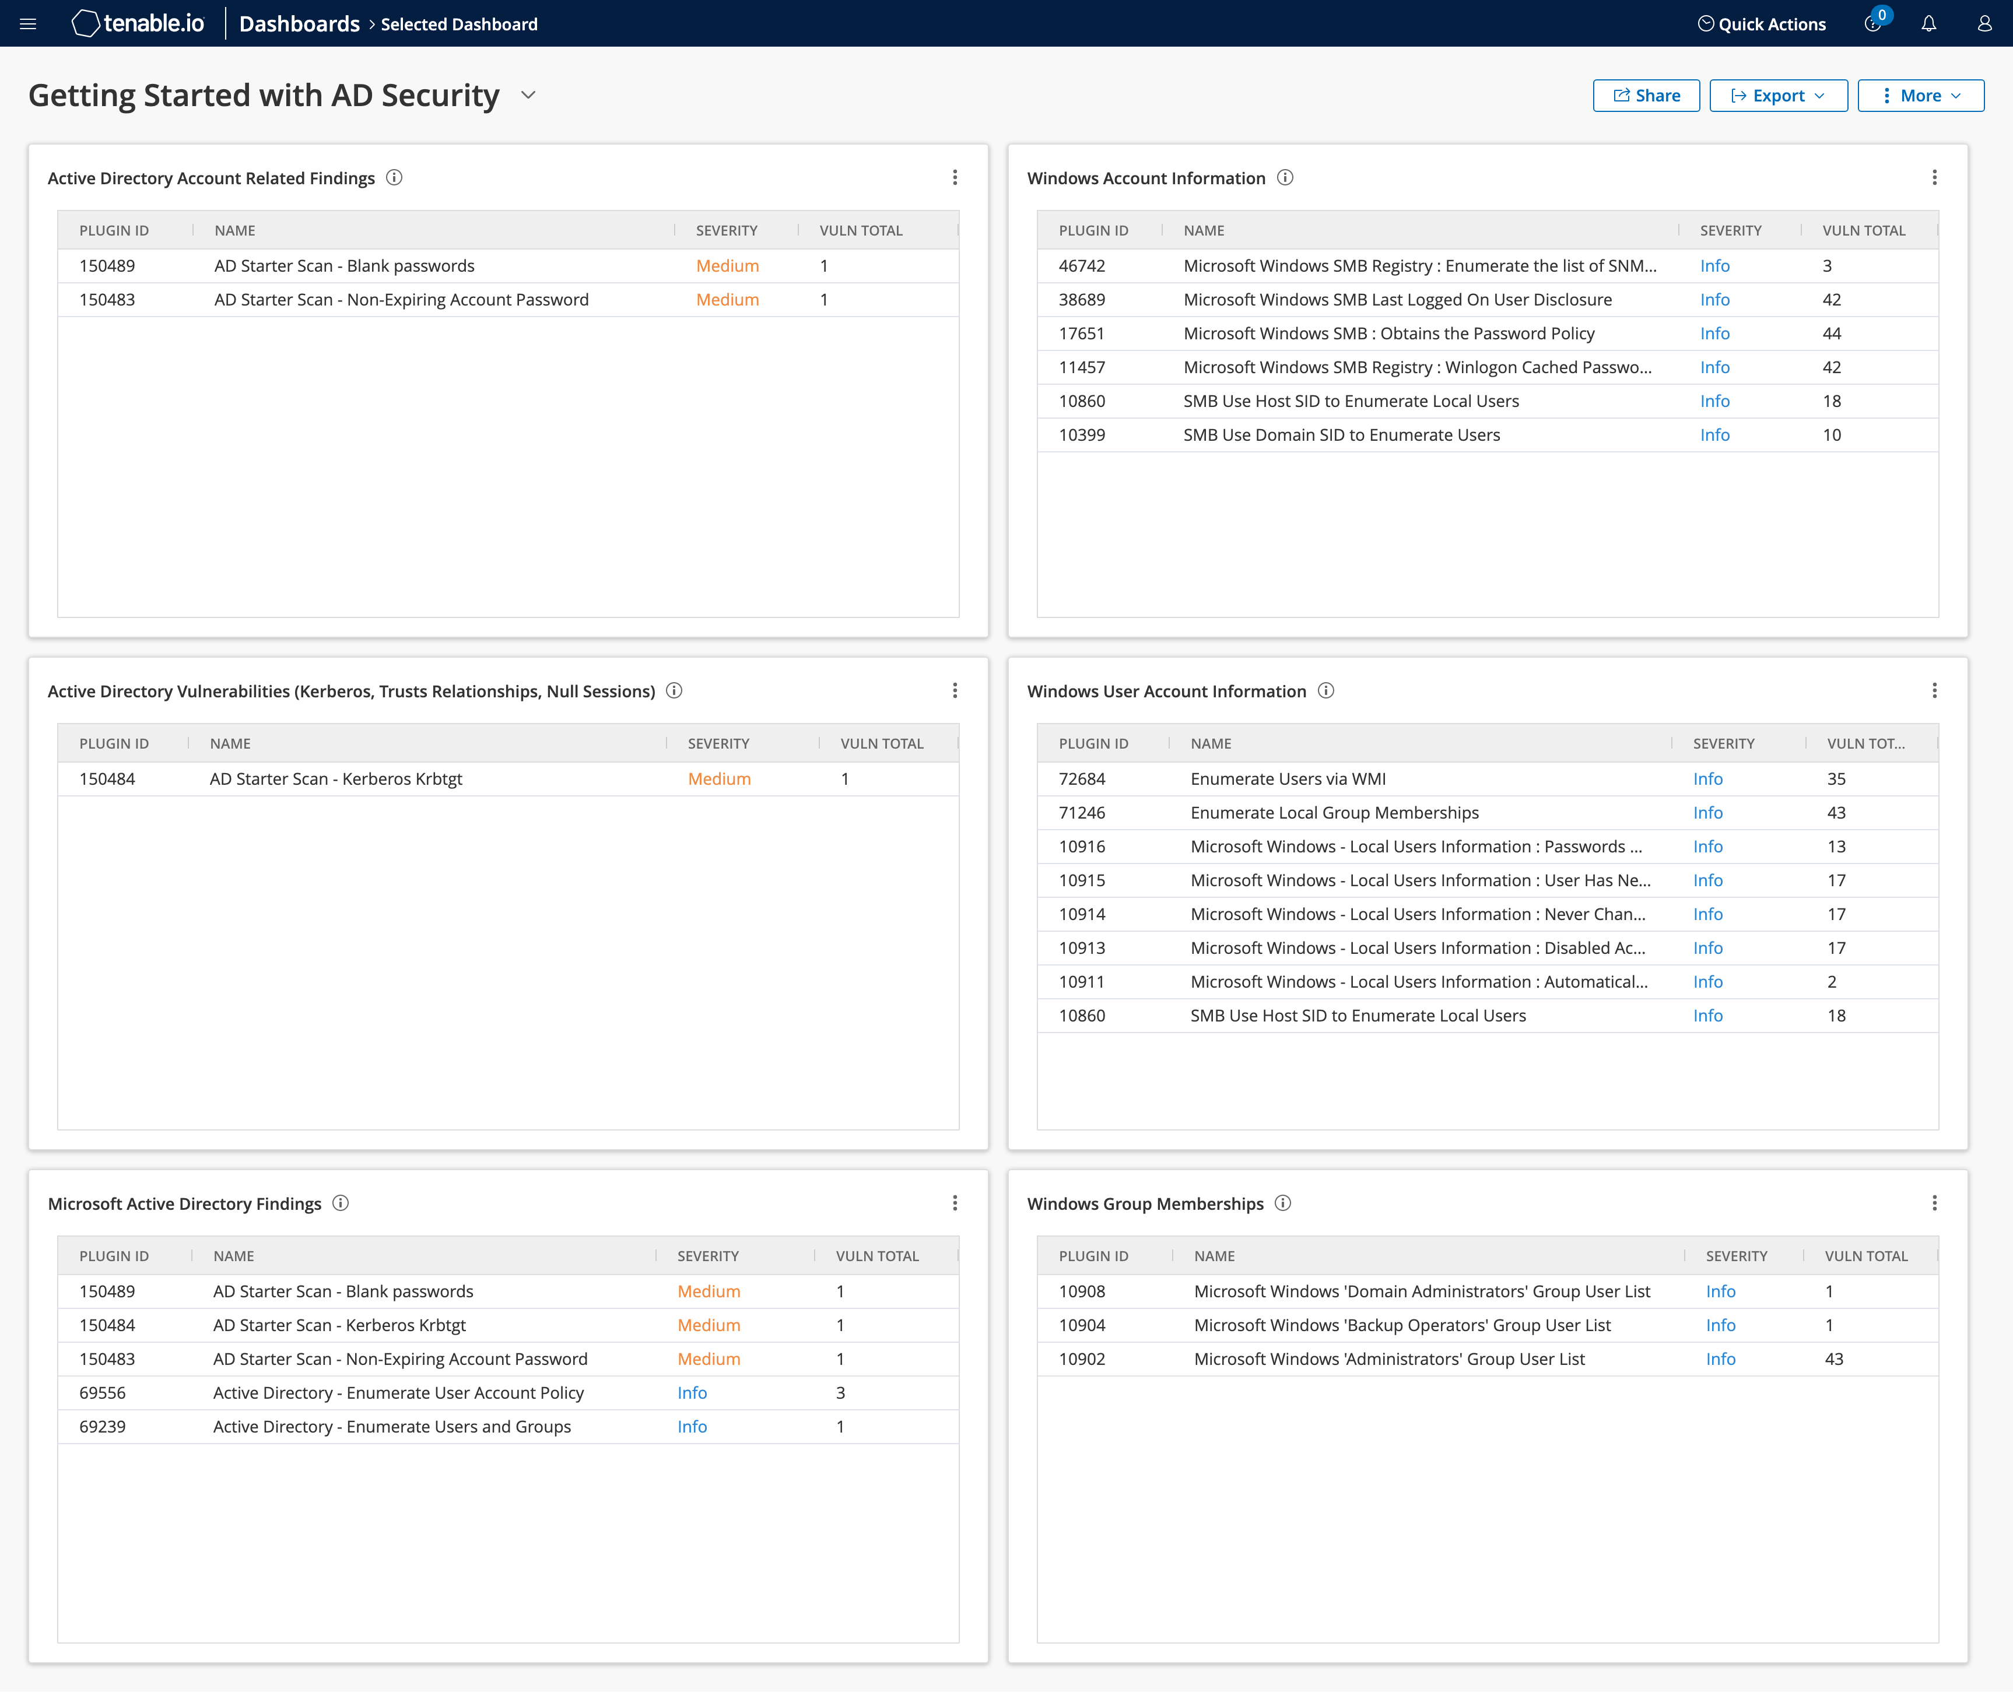
Task: Select 'Administrators' Group User List row with 43
Action: 1487,1359
